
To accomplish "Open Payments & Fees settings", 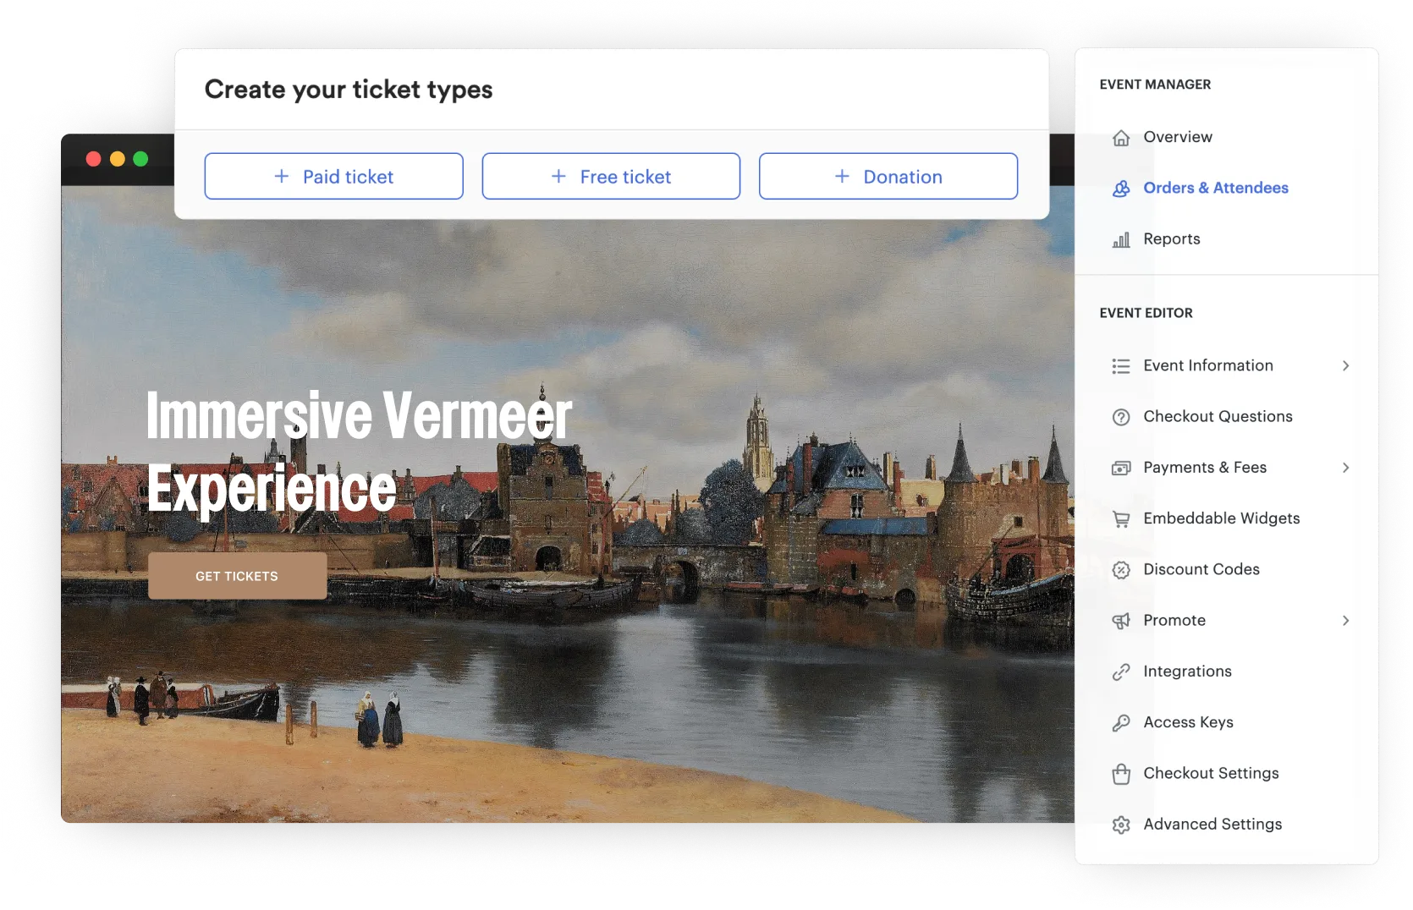I will [1204, 468].
